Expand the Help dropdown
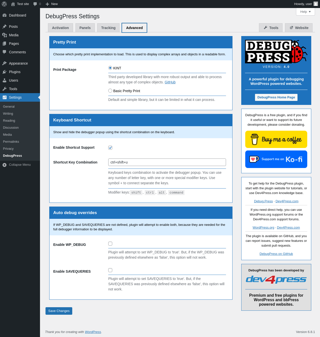The width and height of the screenshot is (320, 337). point(305,12)
